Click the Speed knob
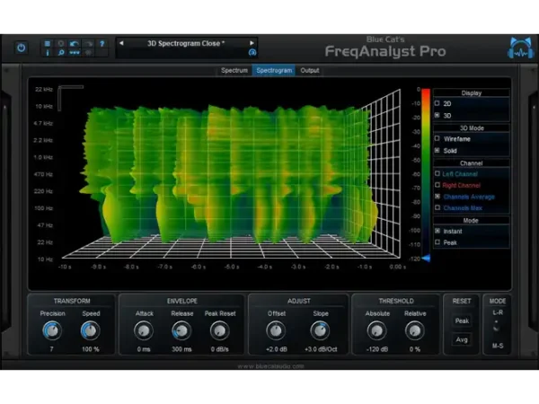The image size is (539, 404). click(90, 330)
